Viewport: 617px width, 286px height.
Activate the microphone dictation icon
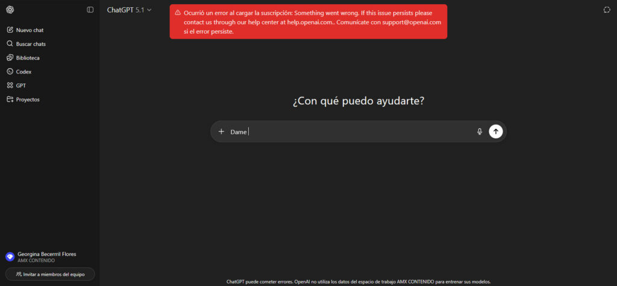point(480,132)
